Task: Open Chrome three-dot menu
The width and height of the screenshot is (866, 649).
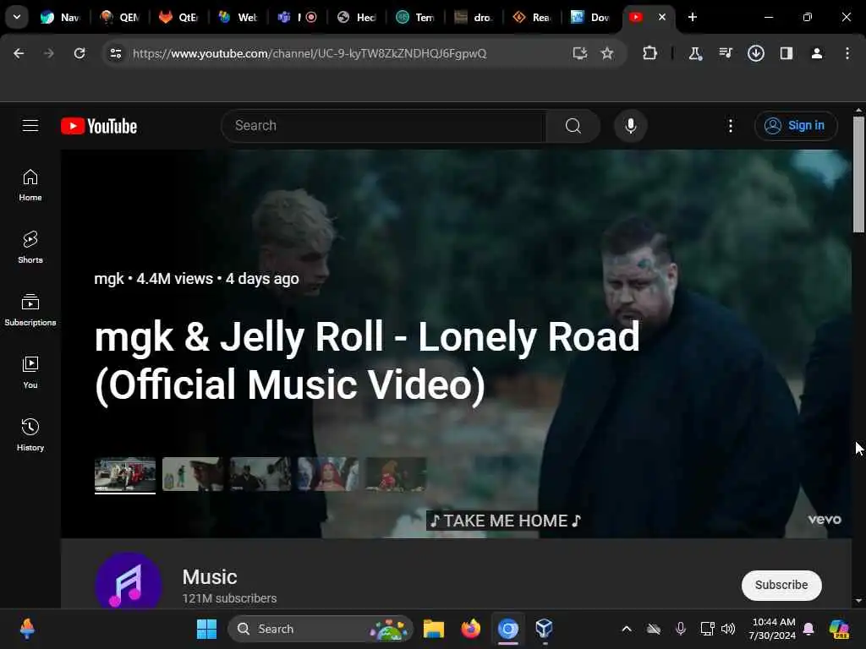Action: click(847, 53)
